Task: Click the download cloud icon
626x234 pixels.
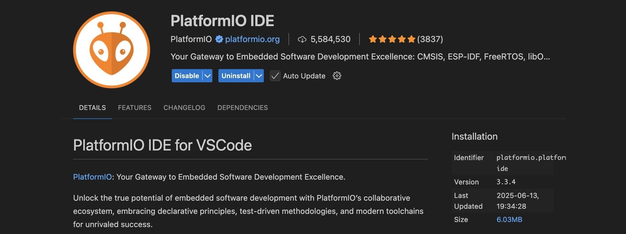Action: coord(302,39)
